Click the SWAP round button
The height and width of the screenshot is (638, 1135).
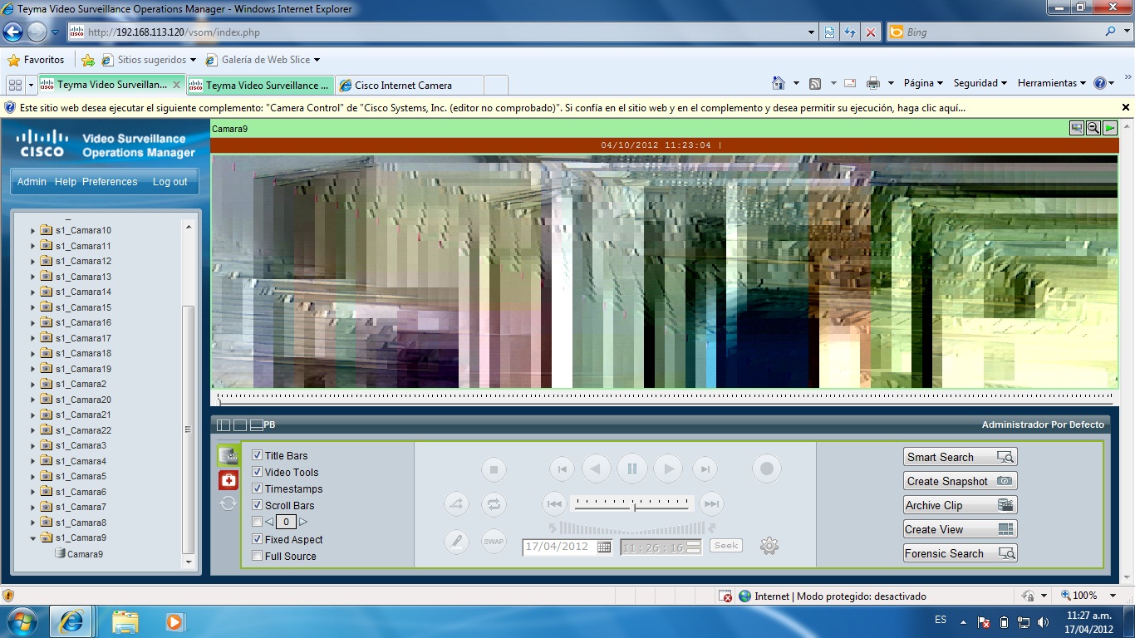[x=494, y=542]
